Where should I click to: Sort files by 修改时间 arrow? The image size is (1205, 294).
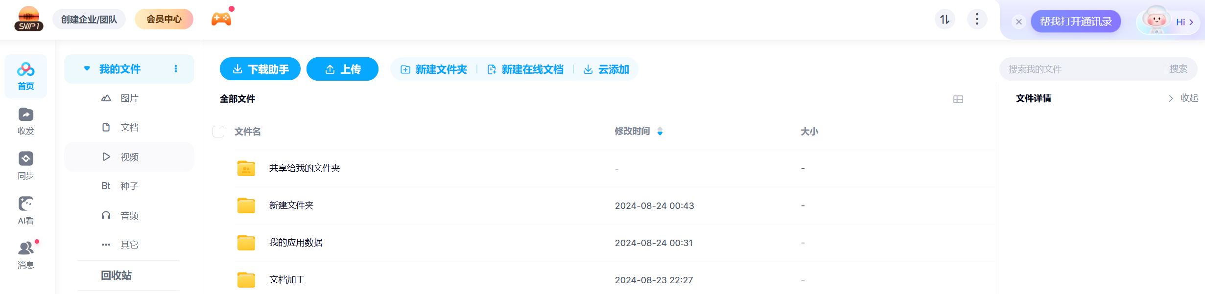tap(660, 131)
